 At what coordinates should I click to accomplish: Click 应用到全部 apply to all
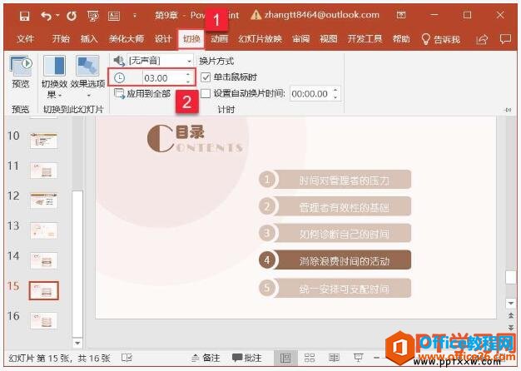(x=142, y=94)
